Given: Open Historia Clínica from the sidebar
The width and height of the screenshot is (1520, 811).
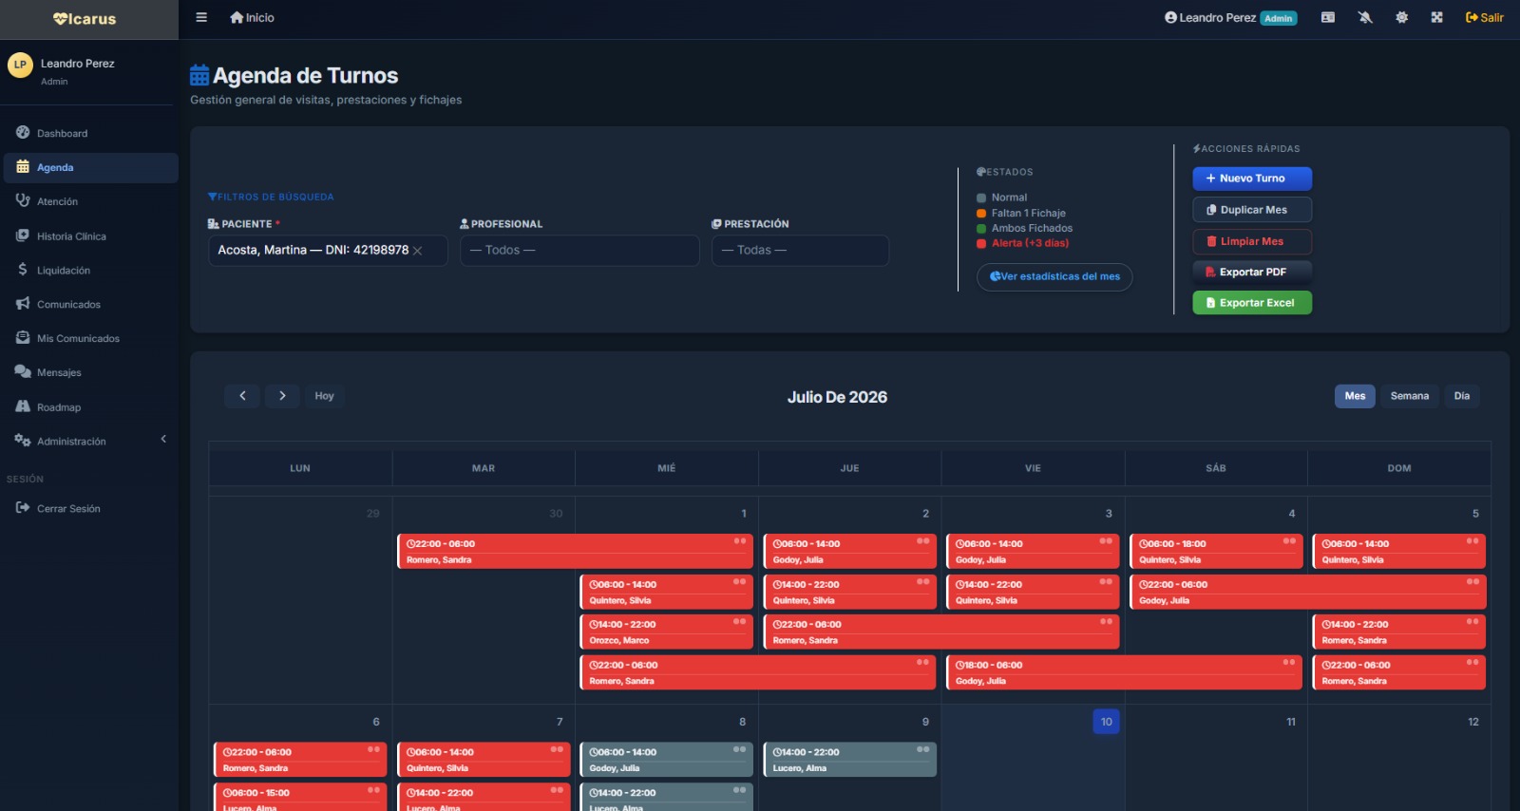Looking at the screenshot, I should pyautogui.click(x=89, y=236).
